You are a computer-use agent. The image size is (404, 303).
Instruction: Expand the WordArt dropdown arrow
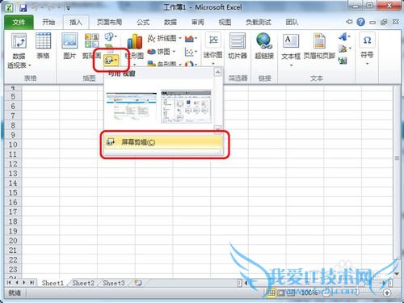349,36
